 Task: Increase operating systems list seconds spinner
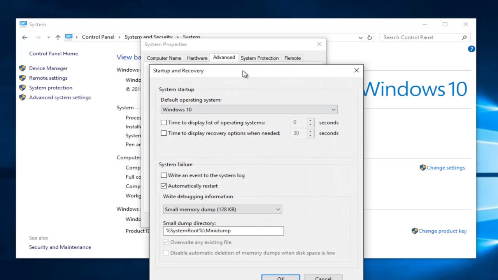(310, 121)
